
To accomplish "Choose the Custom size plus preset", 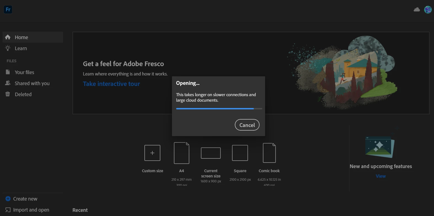I will (152, 153).
